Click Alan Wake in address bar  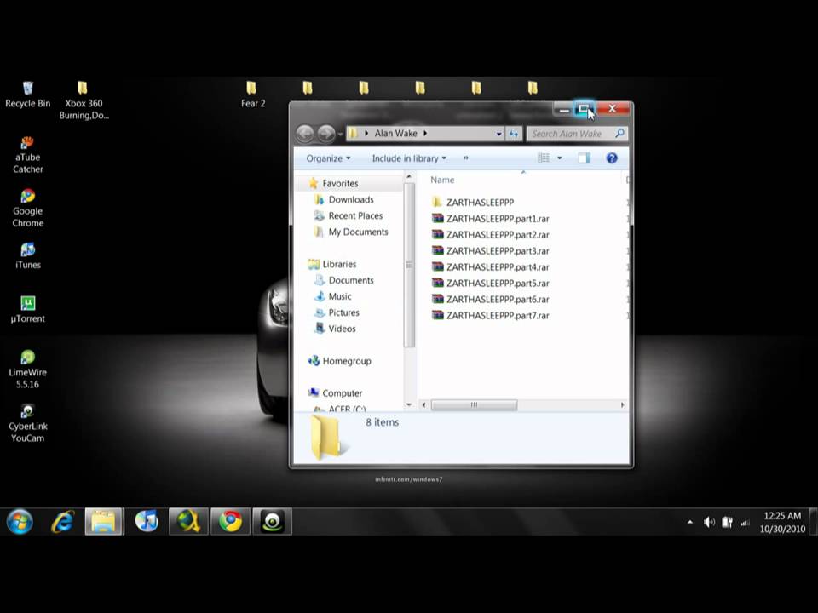point(395,134)
